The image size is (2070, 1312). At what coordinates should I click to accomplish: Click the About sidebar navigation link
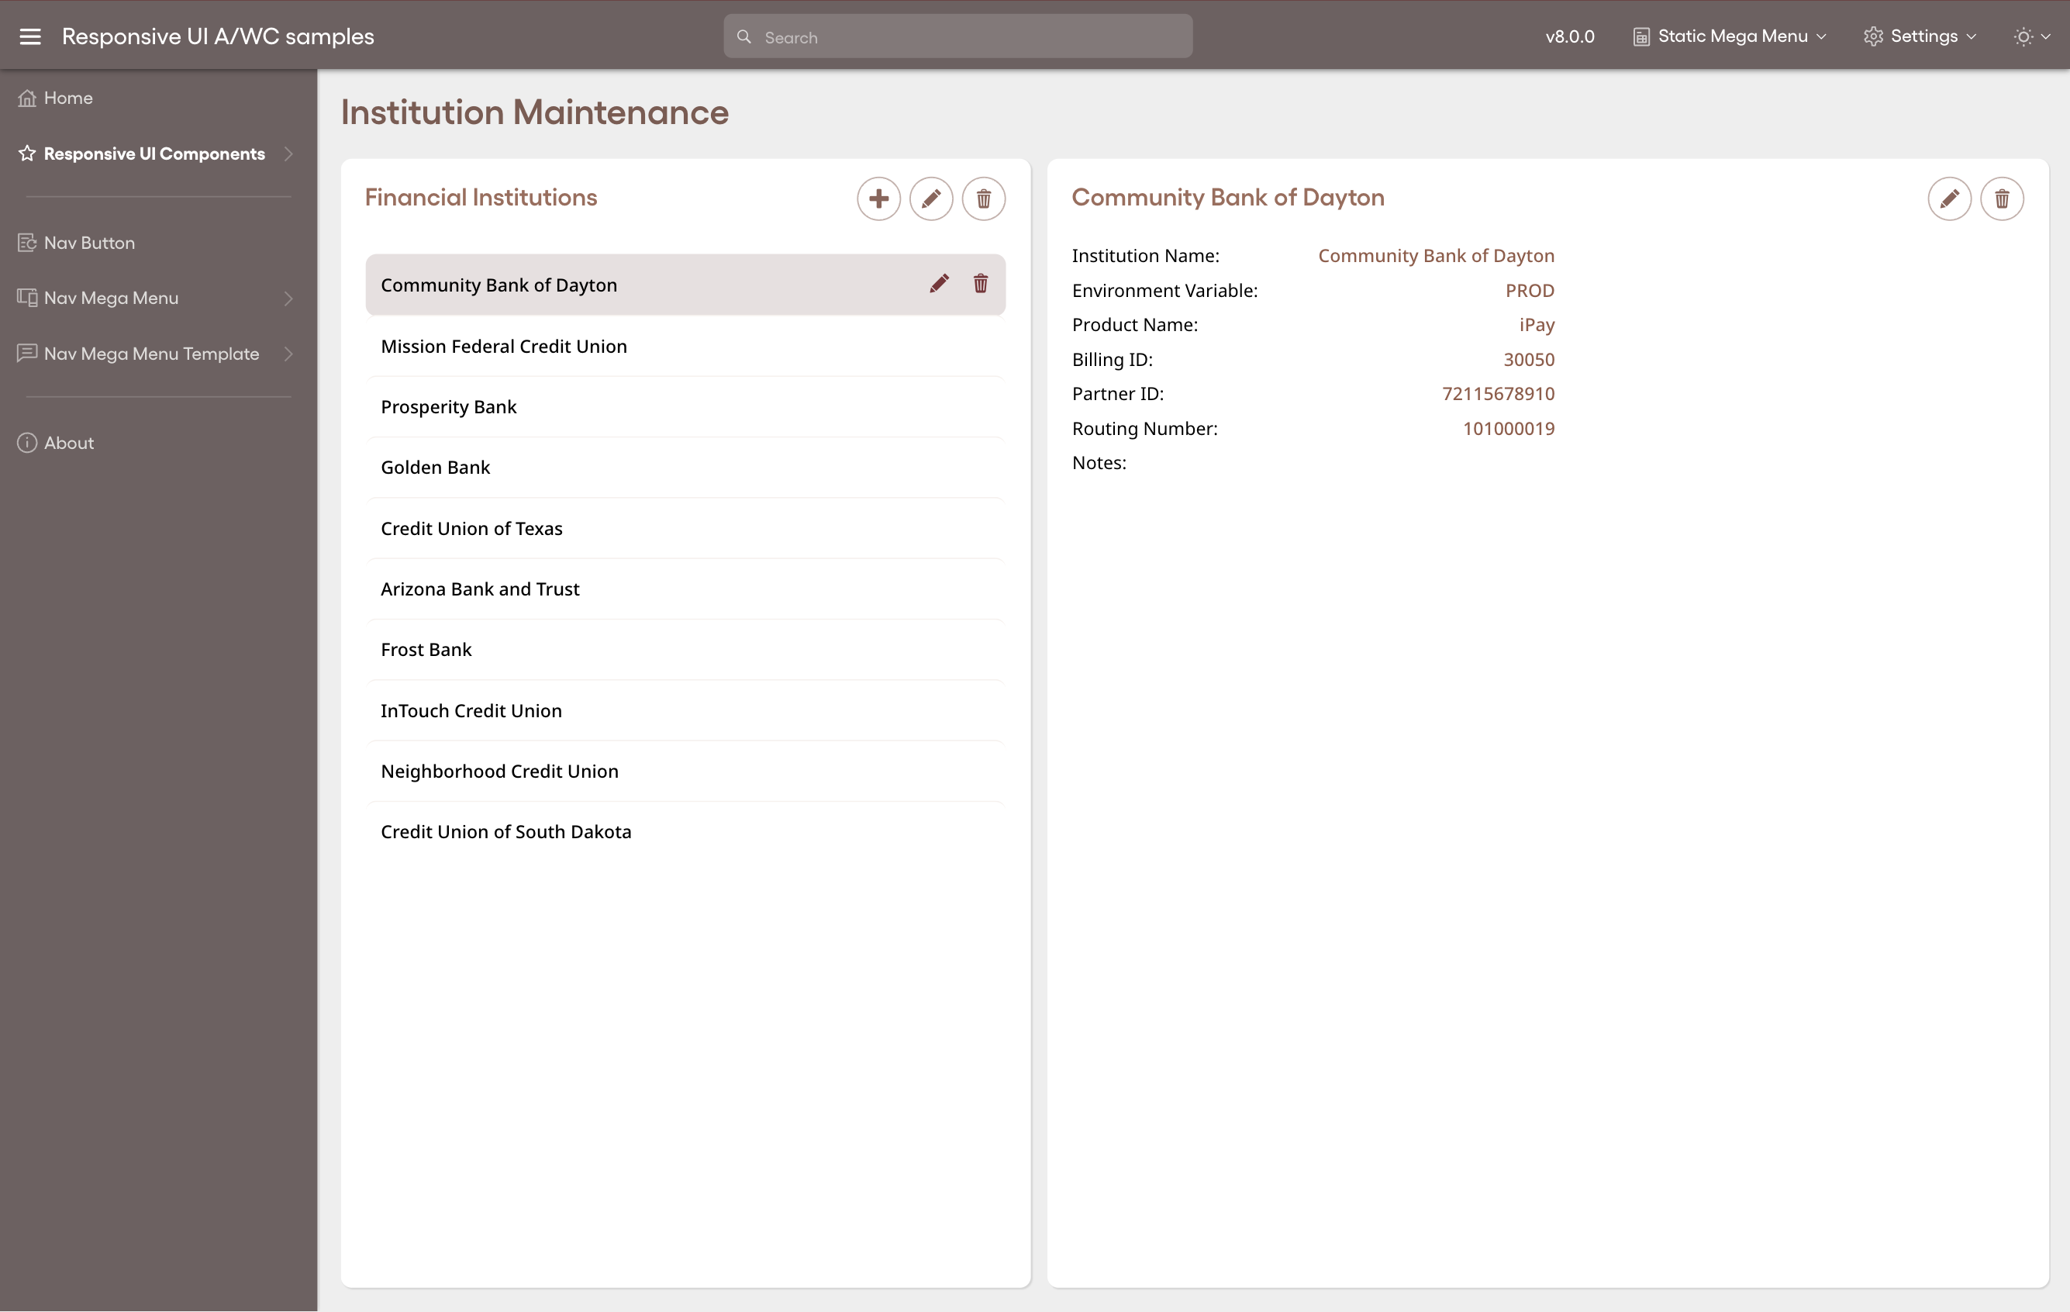[70, 442]
